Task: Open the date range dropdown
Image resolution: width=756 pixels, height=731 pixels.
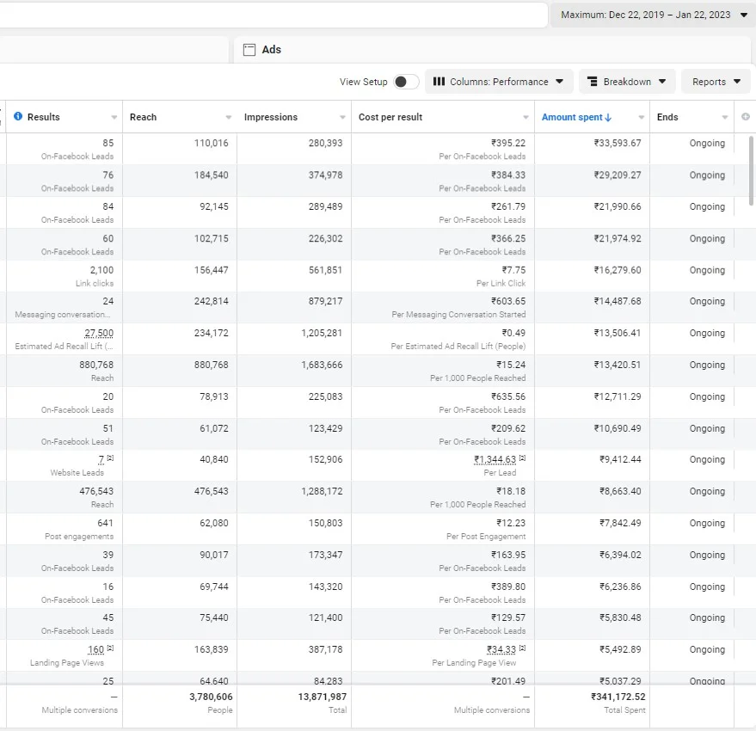Action: (652, 15)
